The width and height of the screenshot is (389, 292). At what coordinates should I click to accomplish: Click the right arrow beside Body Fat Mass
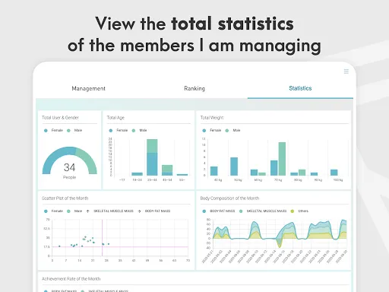point(139,211)
